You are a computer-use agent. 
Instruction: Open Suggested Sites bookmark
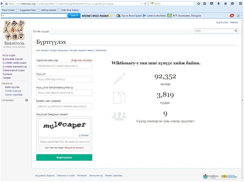(x=27, y=10)
